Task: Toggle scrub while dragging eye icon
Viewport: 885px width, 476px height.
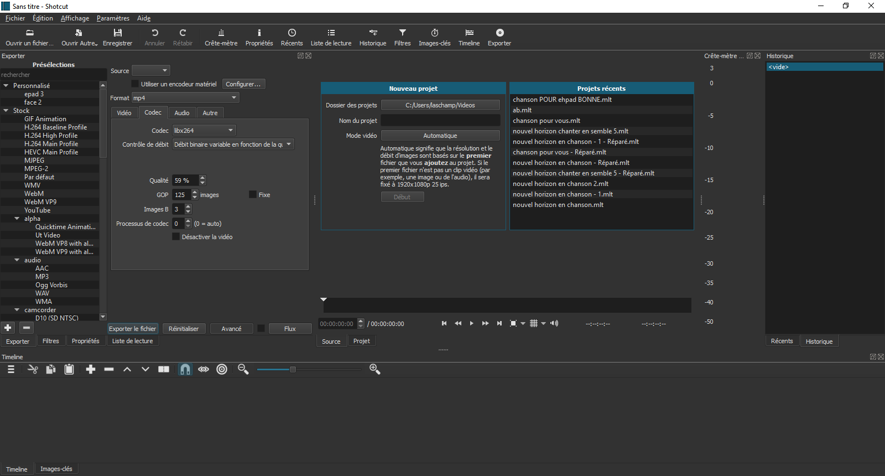Action: tap(204, 369)
